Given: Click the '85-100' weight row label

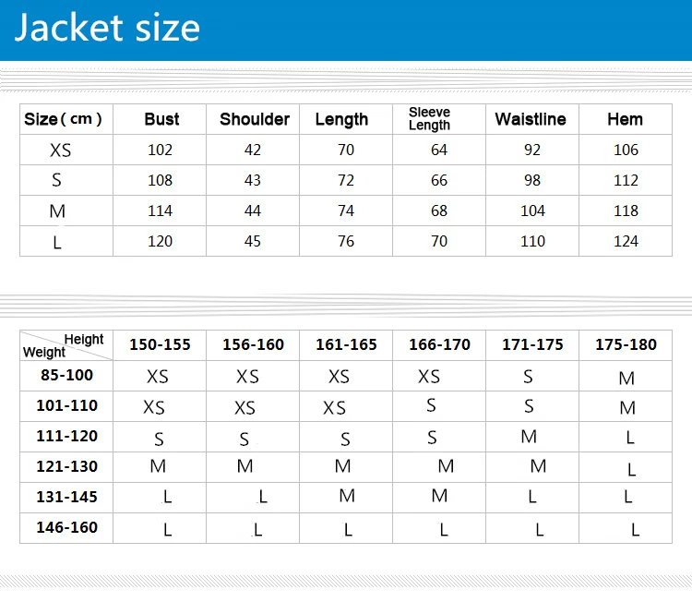Looking at the screenshot, I should tap(66, 375).
